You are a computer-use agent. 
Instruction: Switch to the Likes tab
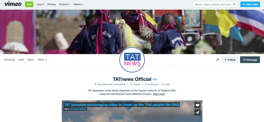coord(21,60)
